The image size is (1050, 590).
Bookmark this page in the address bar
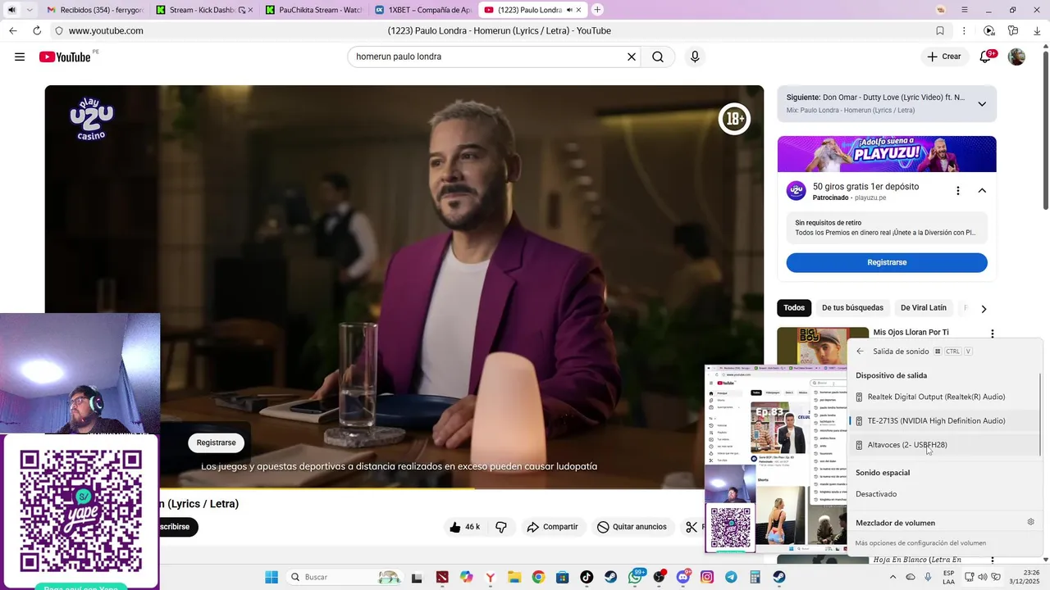click(940, 30)
